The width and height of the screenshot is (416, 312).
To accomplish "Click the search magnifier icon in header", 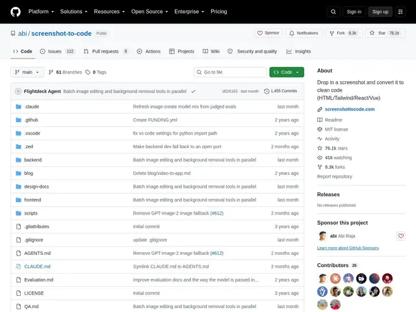I will (333, 12).
